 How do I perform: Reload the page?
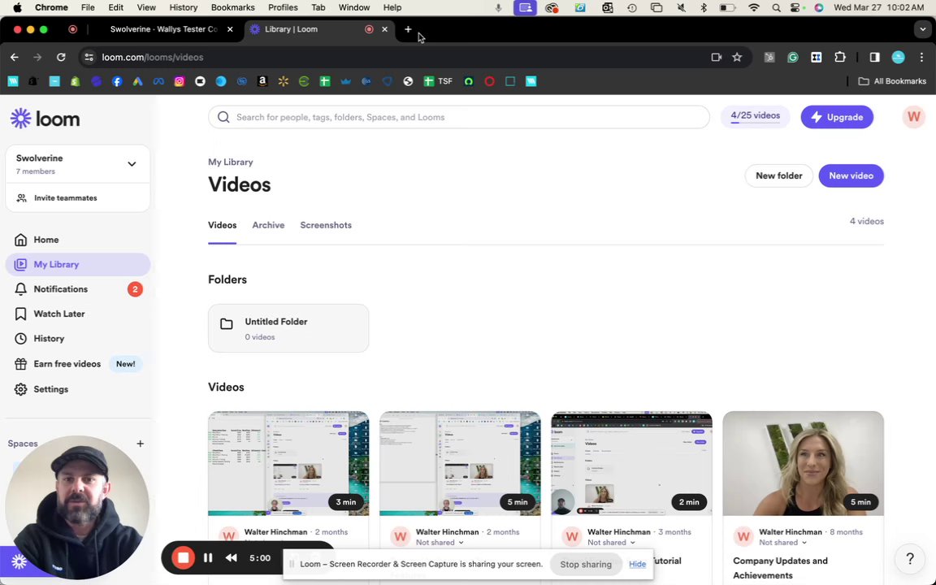pos(61,58)
